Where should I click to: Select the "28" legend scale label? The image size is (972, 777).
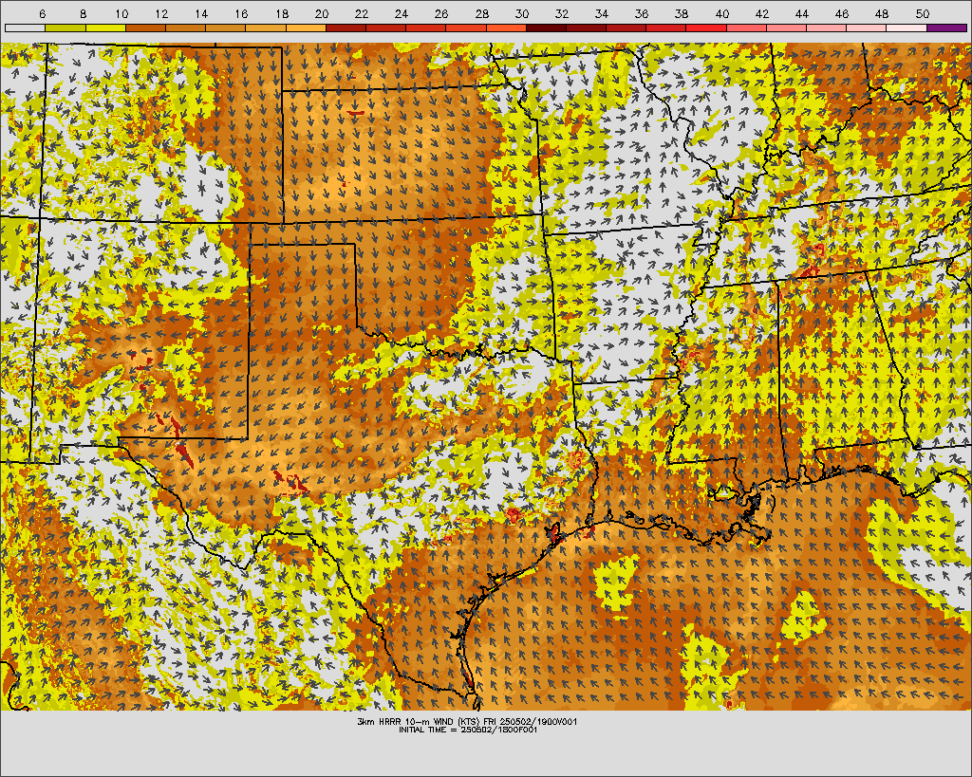(481, 13)
